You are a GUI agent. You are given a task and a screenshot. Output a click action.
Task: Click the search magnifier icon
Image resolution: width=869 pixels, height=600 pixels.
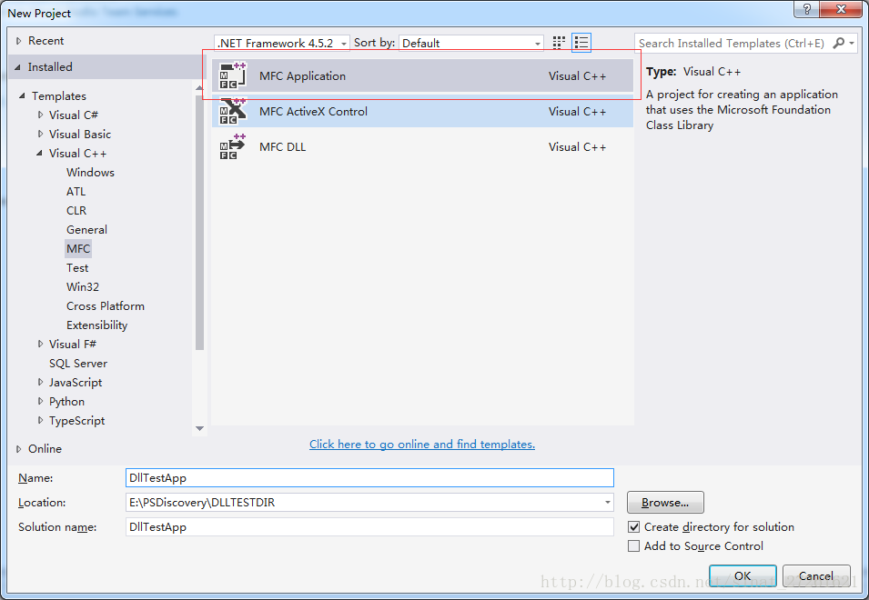(839, 43)
